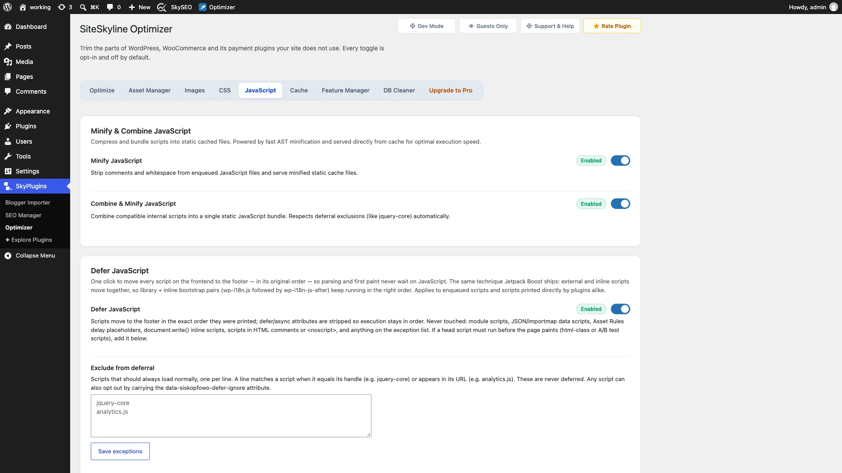Click the Settings icon in sidebar

coord(8,171)
